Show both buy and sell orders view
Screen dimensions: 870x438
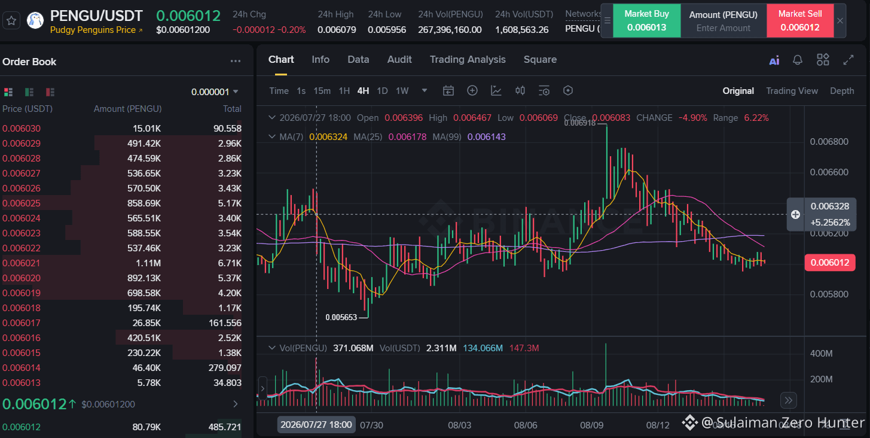[x=8, y=92]
